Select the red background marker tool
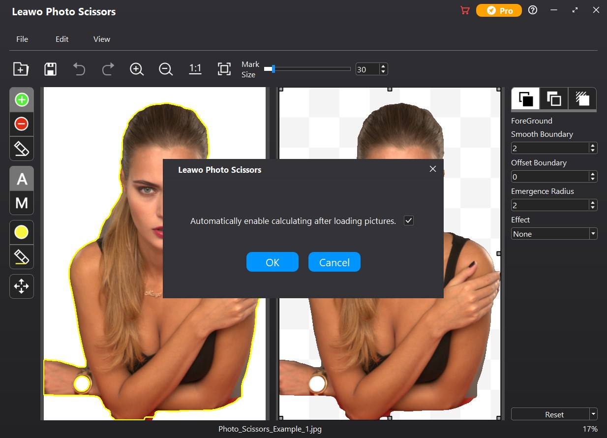 click(x=22, y=124)
